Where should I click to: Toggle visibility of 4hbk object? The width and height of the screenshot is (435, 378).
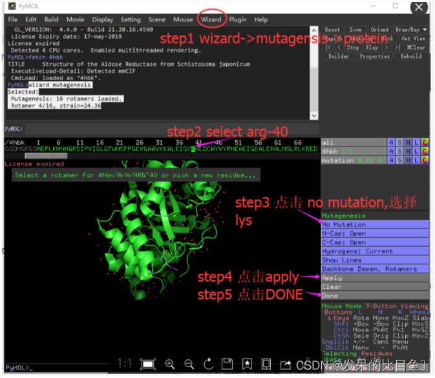pos(354,151)
